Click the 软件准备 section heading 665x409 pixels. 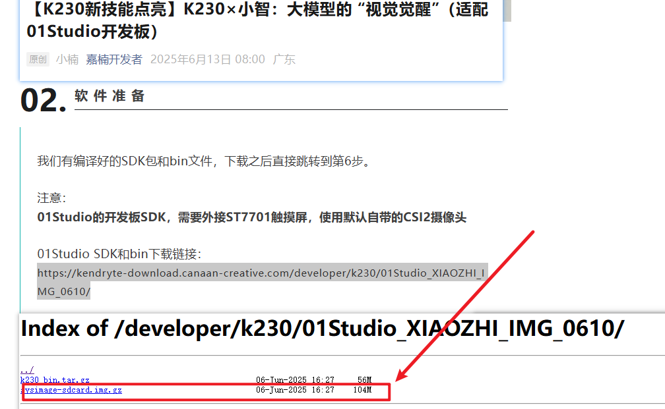point(110,96)
